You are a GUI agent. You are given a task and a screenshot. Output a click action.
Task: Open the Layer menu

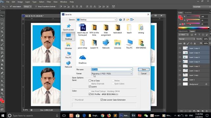[x=28, y=2]
